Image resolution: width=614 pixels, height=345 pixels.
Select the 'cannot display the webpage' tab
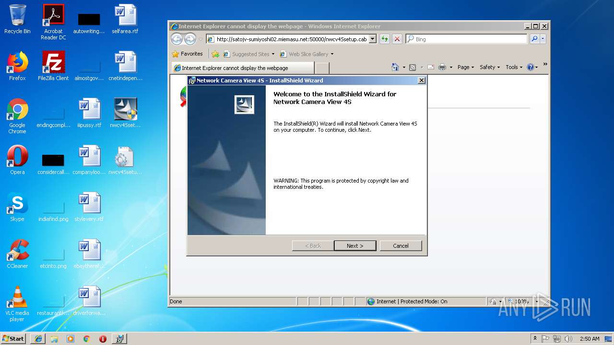[242, 68]
